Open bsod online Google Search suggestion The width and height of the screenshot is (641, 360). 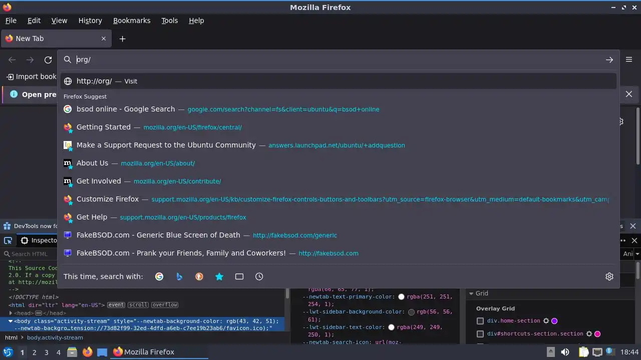[x=339, y=109]
